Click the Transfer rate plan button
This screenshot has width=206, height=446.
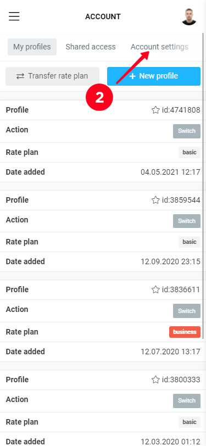(x=52, y=76)
